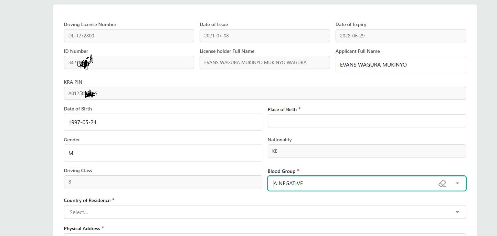Select the Gender field showing M
Image resolution: width=497 pixels, height=236 pixels.
tap(163, 153)
